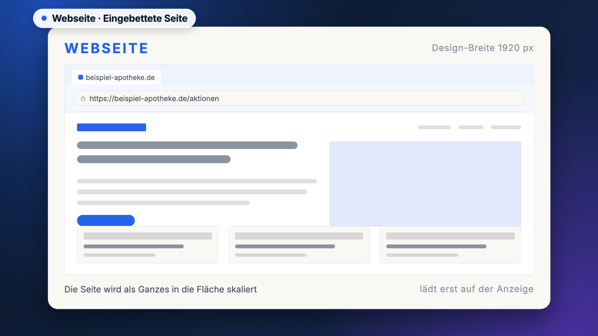Select the beispiel-apotheke.de browser tab
Image resolution: width=598 pixels, height=336 pixels.
116,77
